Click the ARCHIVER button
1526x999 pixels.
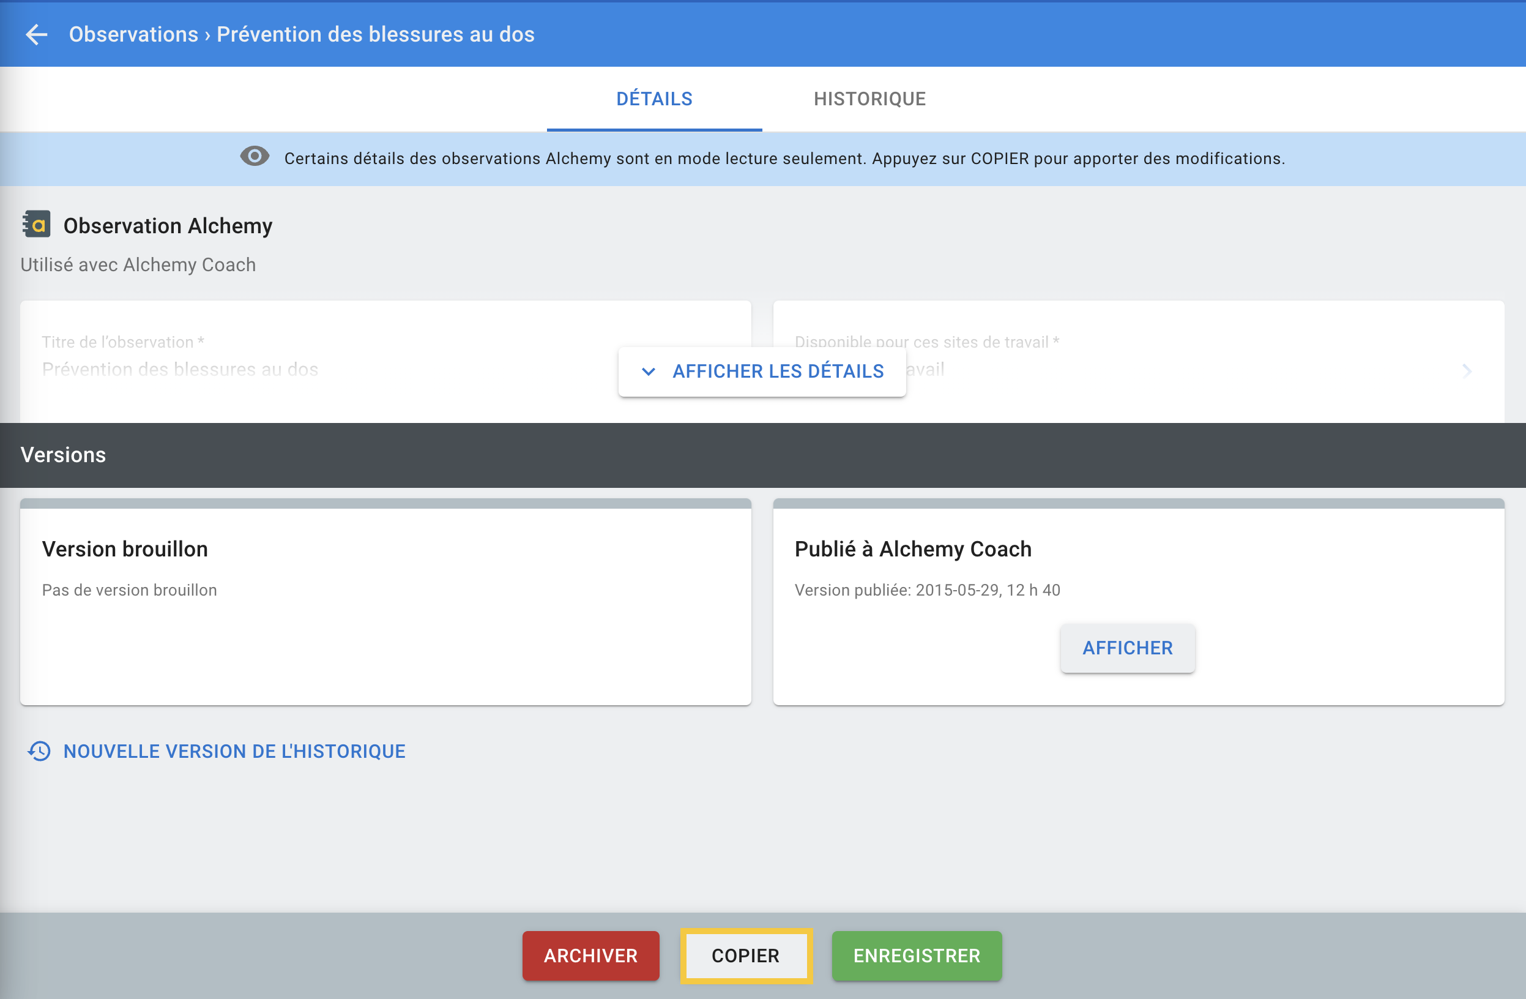pos(590,955)
